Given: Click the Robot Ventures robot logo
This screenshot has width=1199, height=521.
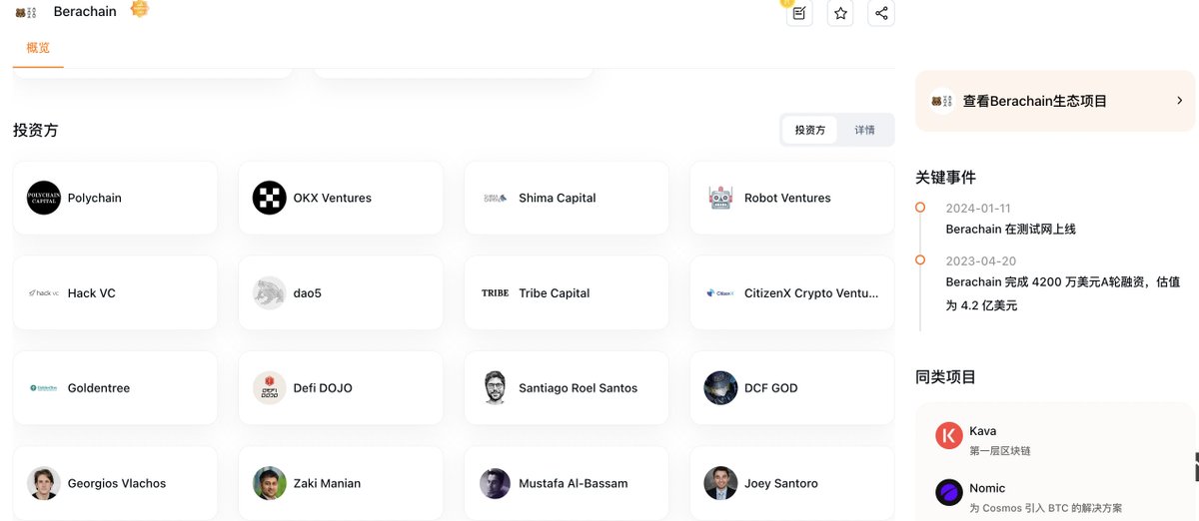Looking at the screenshot, I should coord(721,198).
